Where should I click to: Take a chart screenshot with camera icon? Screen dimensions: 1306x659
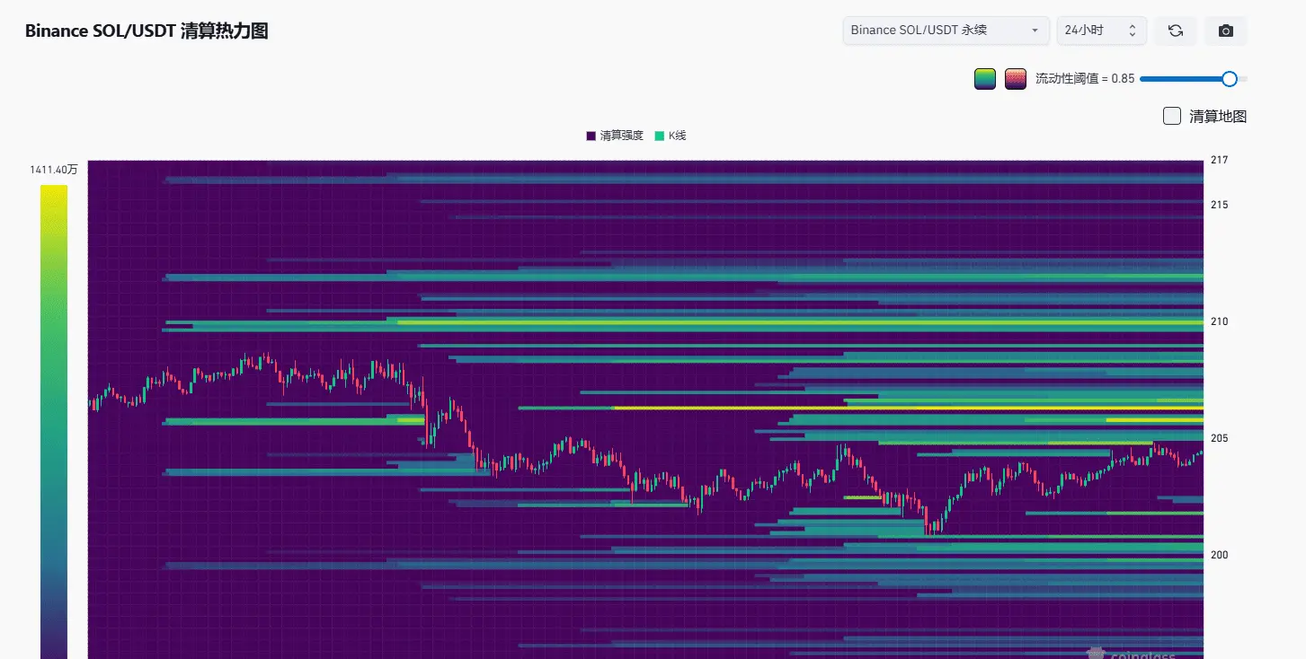[1226, 31]
